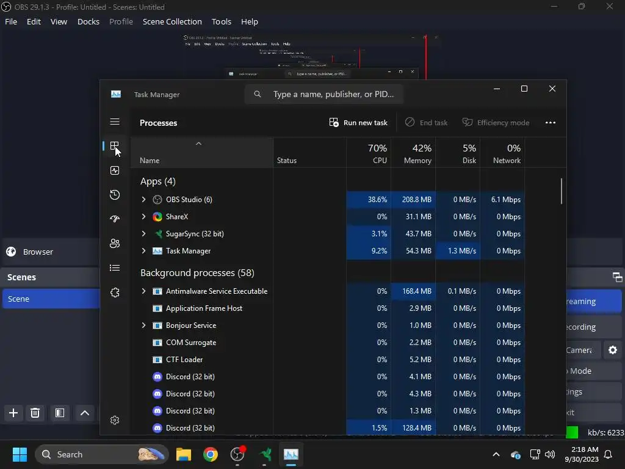Move scene up with arrow icon in OBS

84,413
